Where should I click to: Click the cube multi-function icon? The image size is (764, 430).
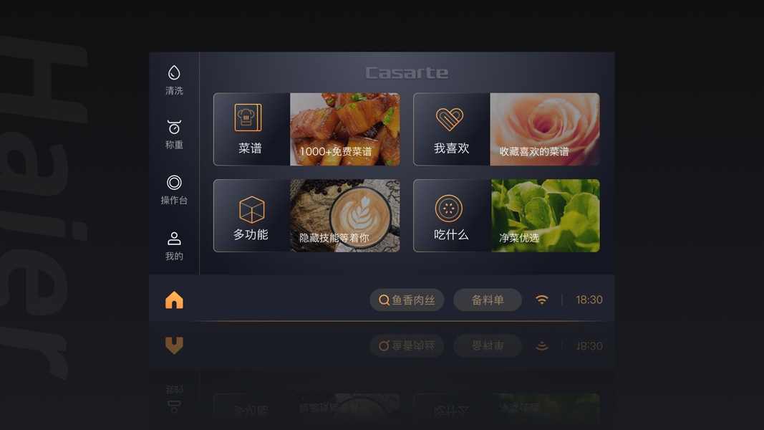click(x=251, y=210)
